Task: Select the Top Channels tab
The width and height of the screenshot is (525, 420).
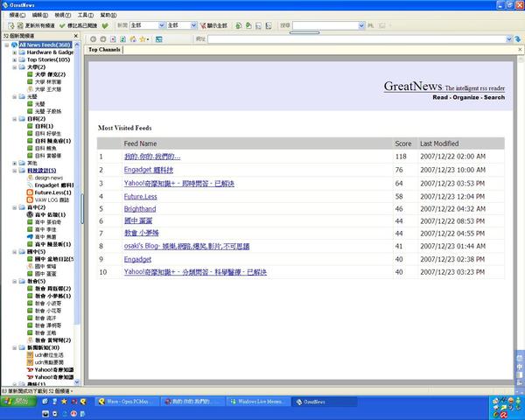Action: click(104, 50)
